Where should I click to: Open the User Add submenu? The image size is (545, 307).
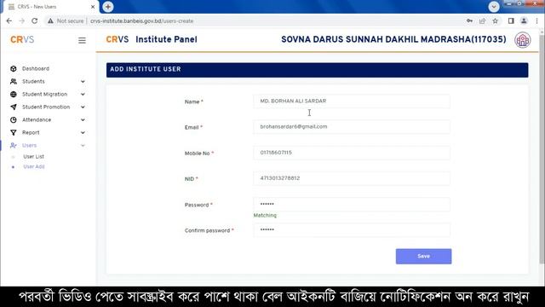(x=34, y=167)
